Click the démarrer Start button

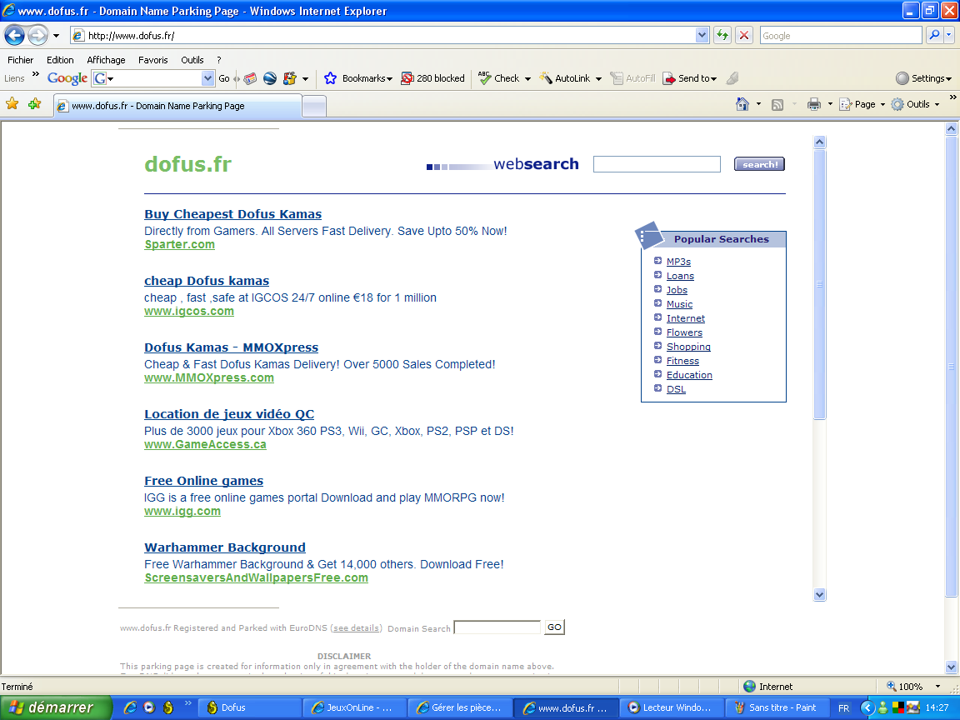(x=56, y=707)
